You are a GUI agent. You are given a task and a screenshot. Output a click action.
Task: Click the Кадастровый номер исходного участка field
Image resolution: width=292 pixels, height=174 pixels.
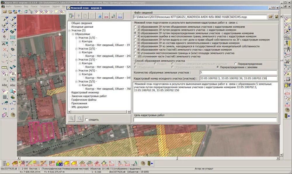click(238, 78)
